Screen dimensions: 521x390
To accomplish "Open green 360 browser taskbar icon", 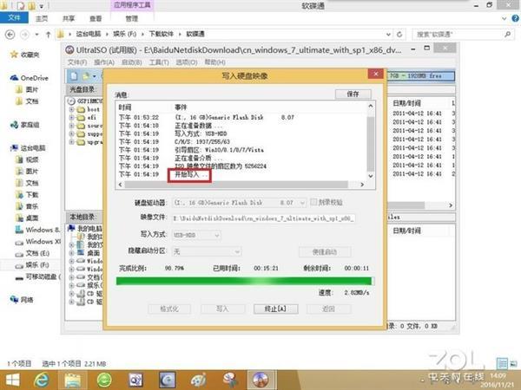I will click(104, 380).
